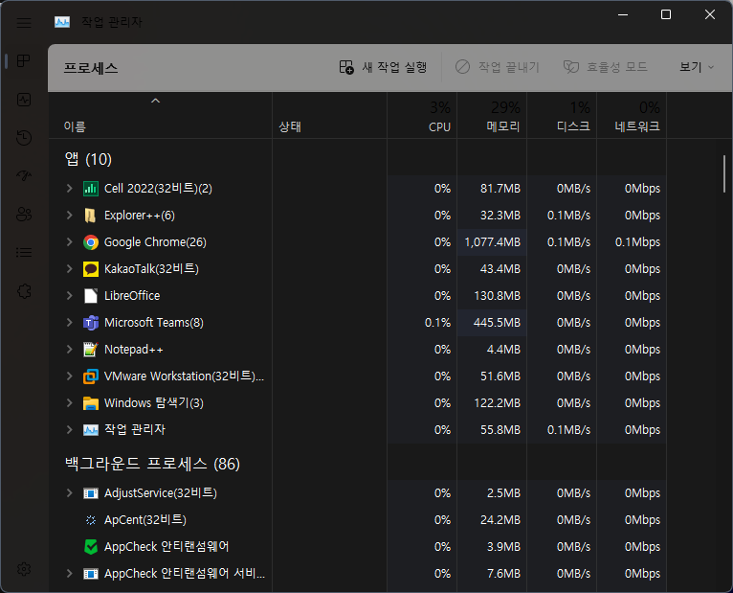This screenshot has height=593, width=733.
Task: Expand the Cell 2022 process group
Action: coord(69,188)
